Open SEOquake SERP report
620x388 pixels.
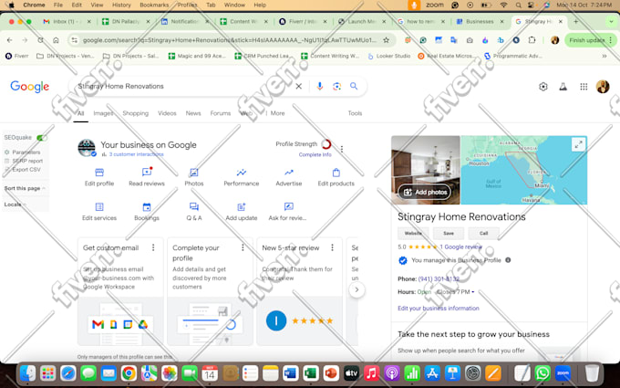pos(27,161)
